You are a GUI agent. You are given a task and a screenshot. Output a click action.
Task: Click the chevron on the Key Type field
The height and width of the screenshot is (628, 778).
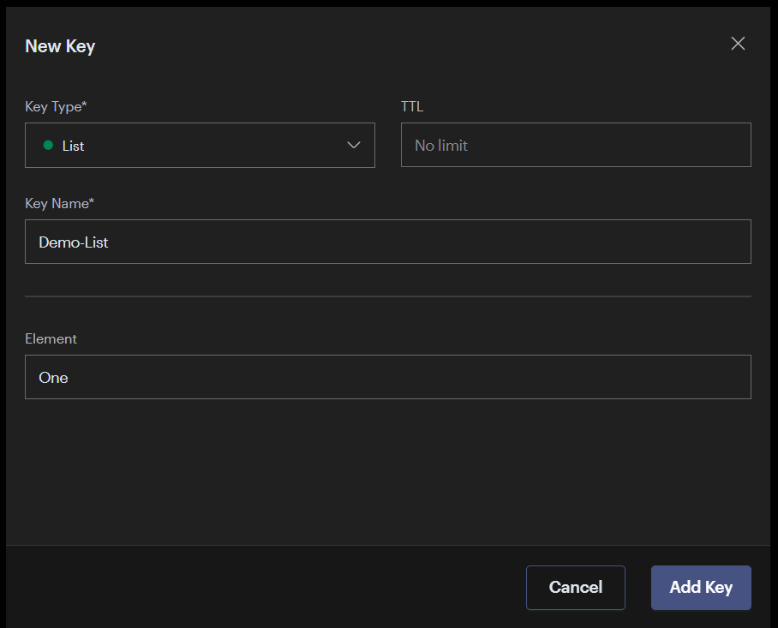pyautogui.click(x=354, y=145)
